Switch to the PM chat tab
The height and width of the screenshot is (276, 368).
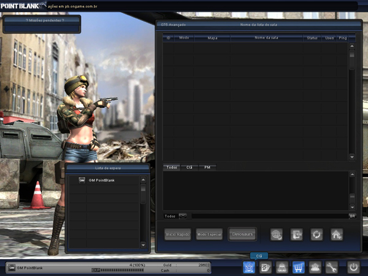207,167
